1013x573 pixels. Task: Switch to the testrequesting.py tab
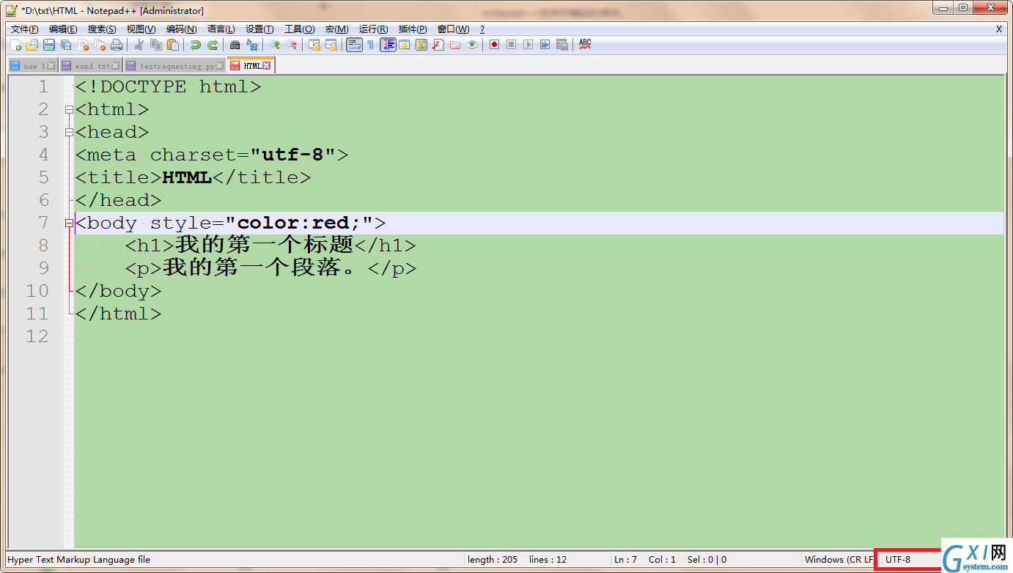[174, 66]
